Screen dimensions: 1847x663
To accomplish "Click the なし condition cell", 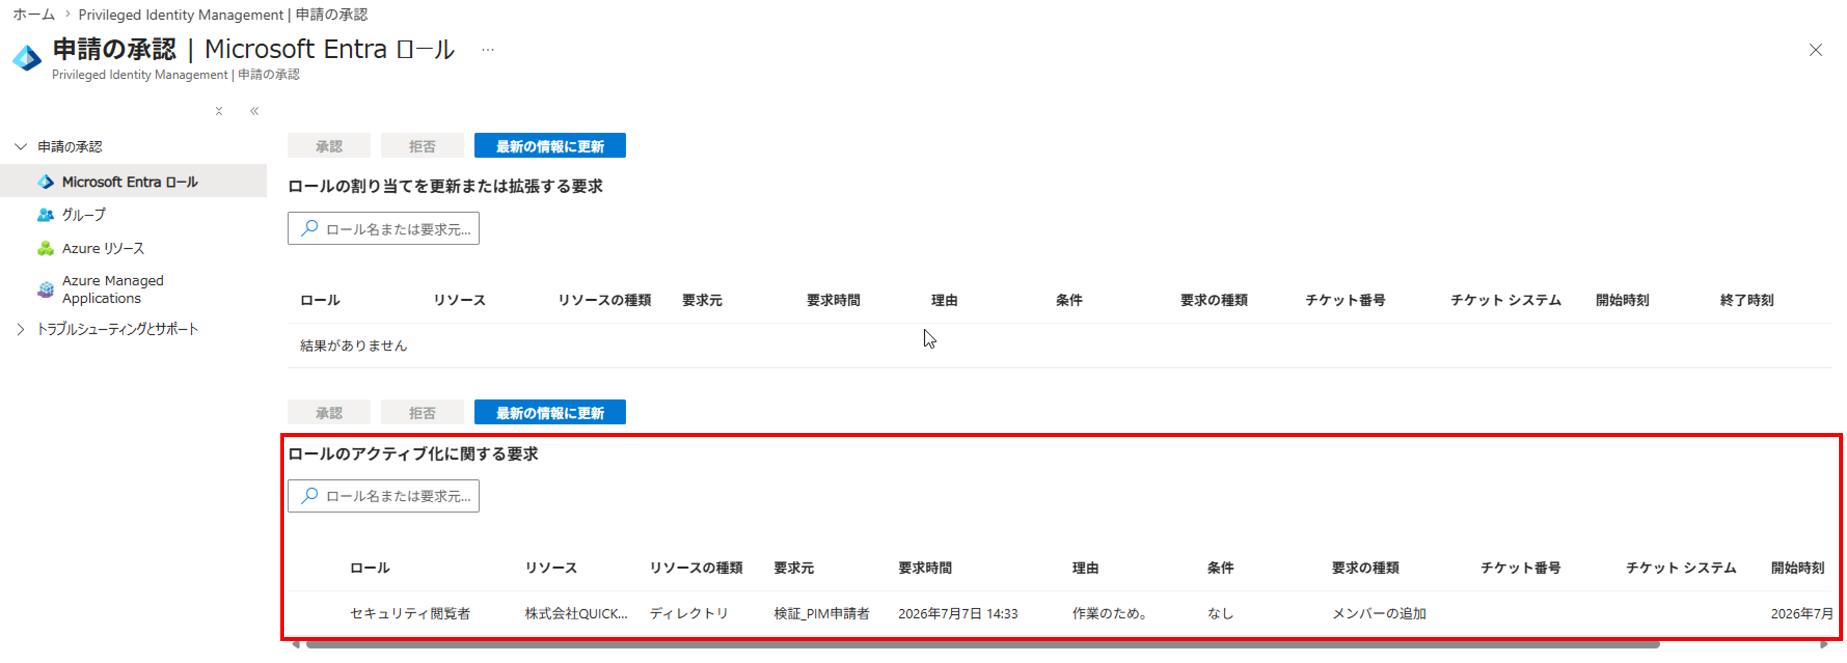I will (1220, 614).
